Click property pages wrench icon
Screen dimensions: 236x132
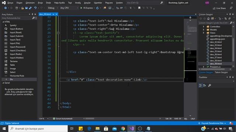209,85
